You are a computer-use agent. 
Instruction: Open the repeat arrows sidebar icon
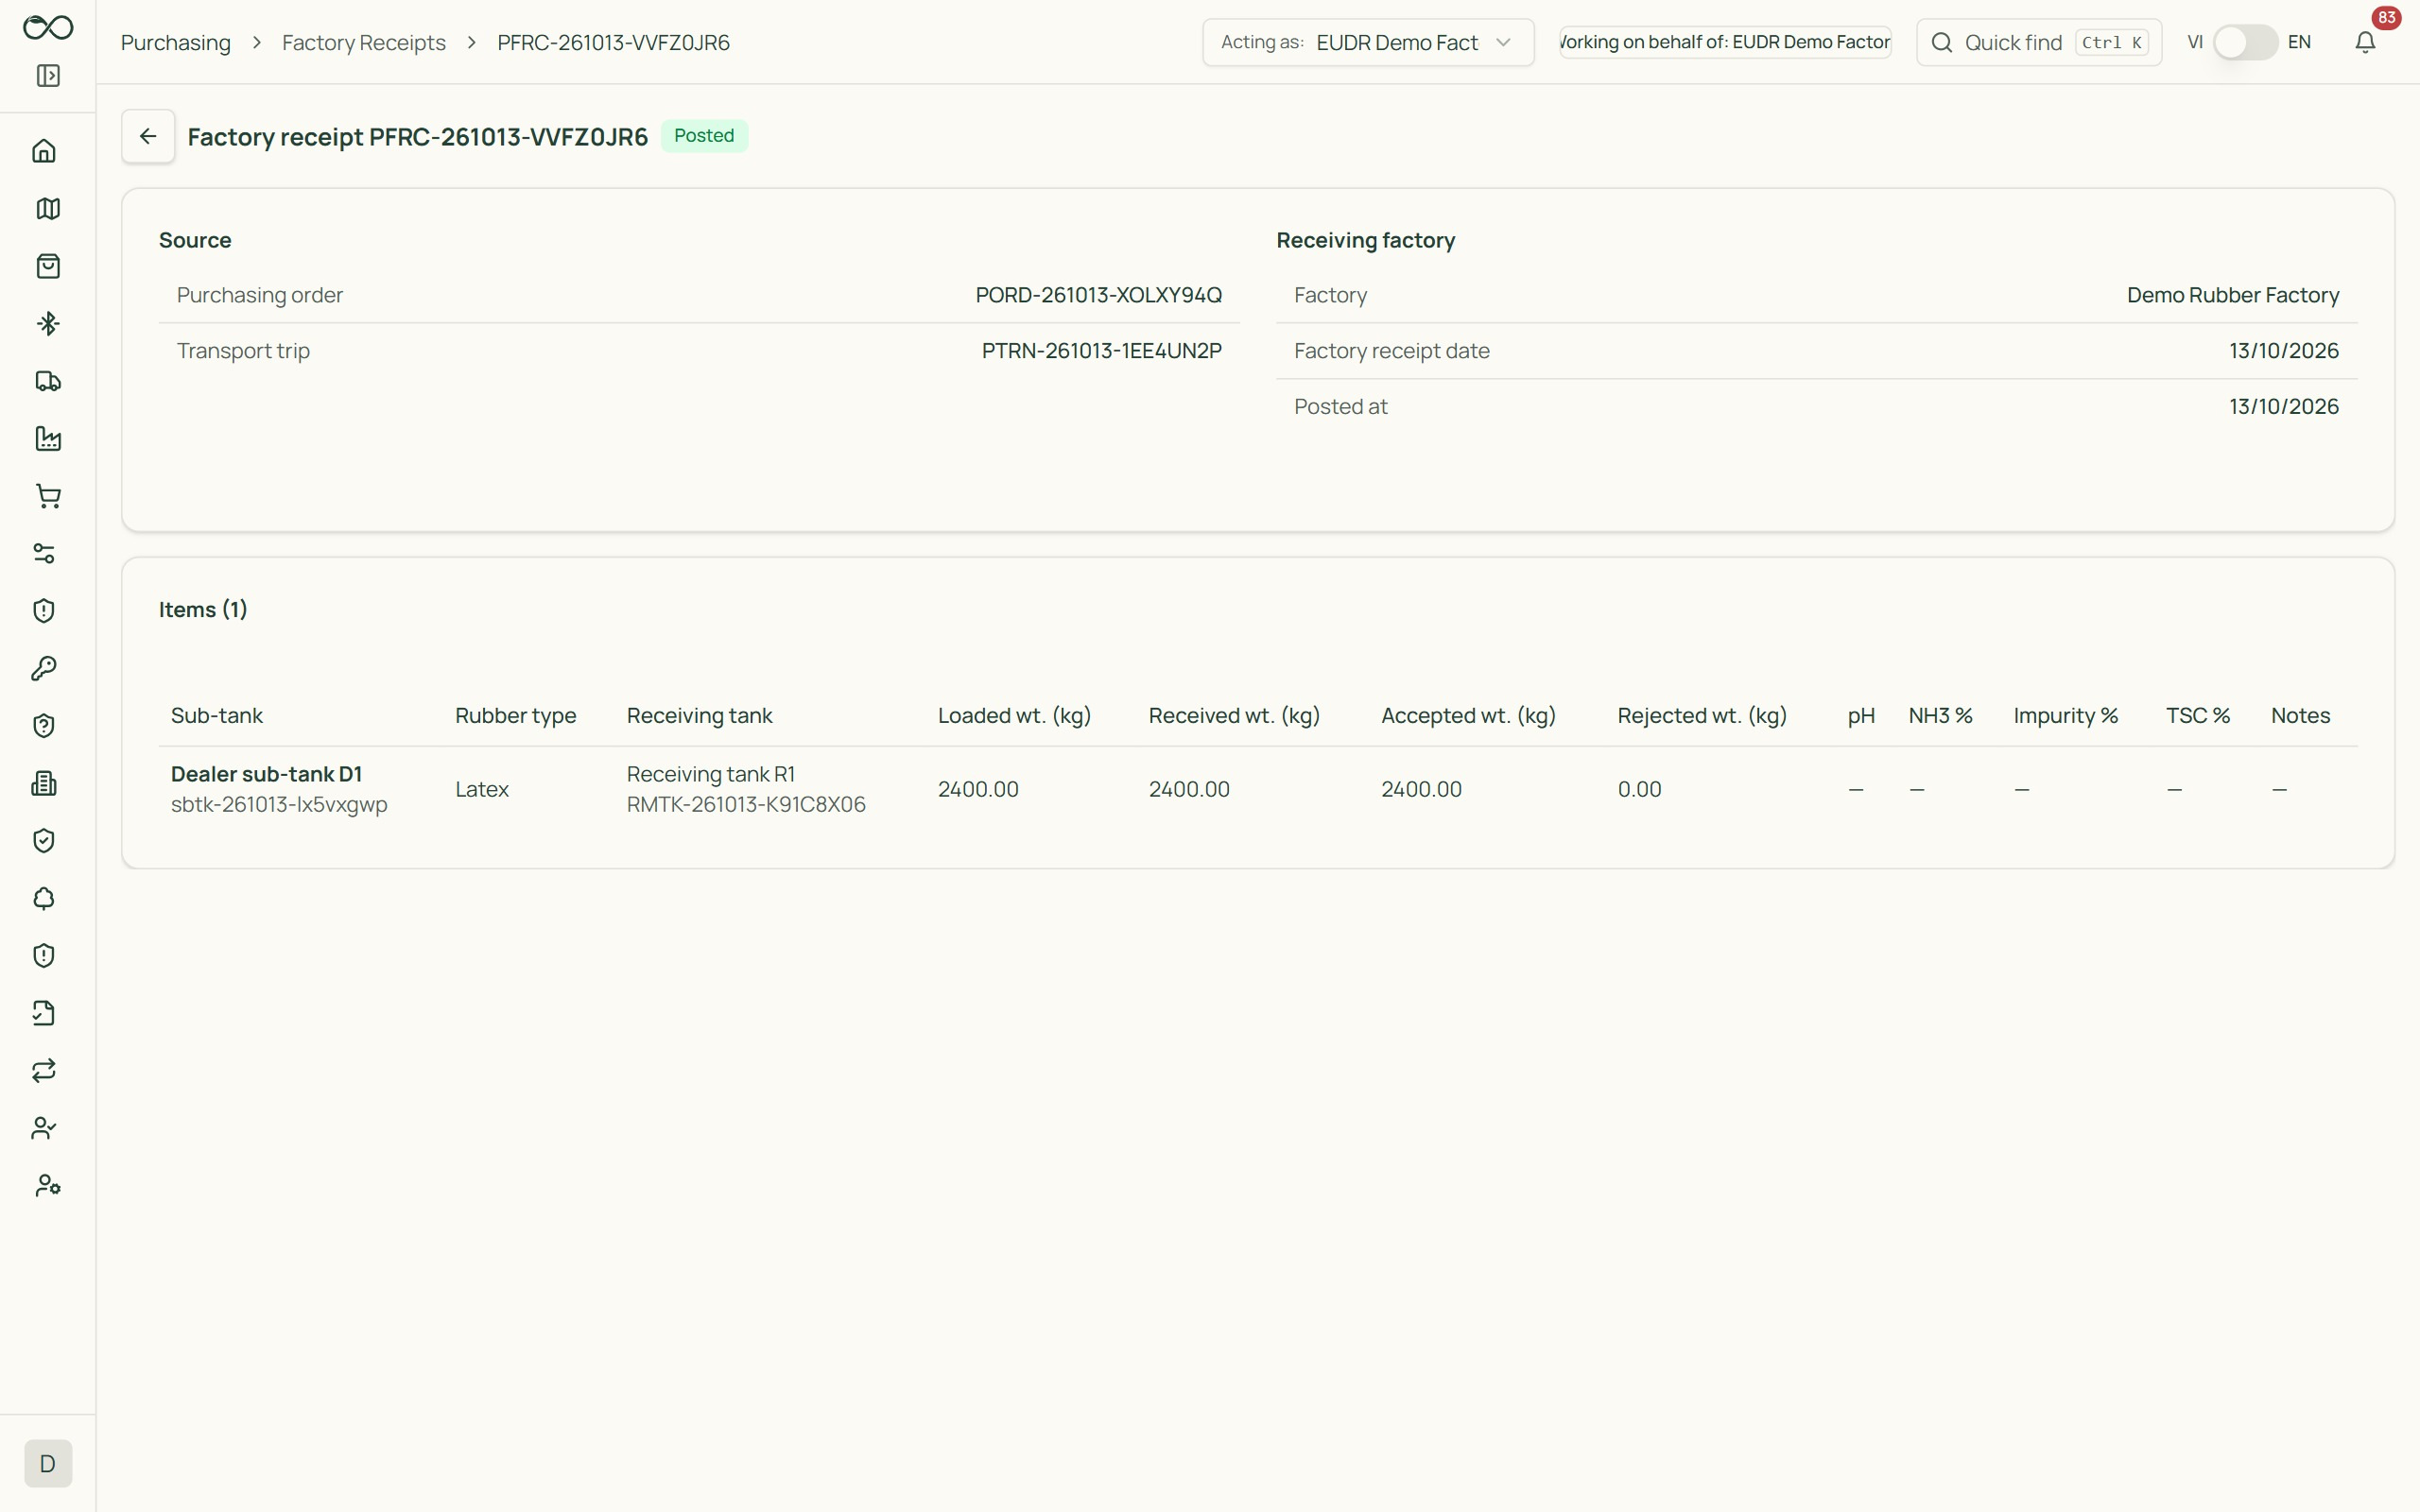pyautogui.click(x=44, y=1071)
